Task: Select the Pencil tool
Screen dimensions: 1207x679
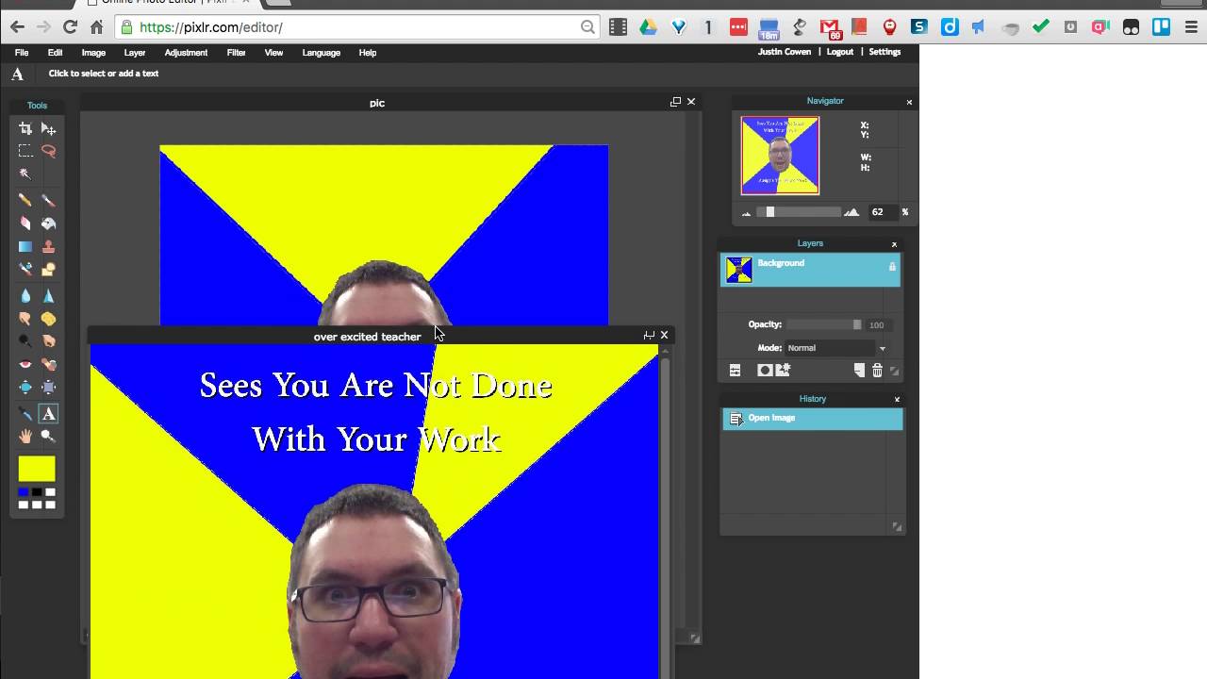Action: point(25,200)
